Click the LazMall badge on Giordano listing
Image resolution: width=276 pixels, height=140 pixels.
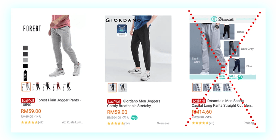(x=114, y=101)
